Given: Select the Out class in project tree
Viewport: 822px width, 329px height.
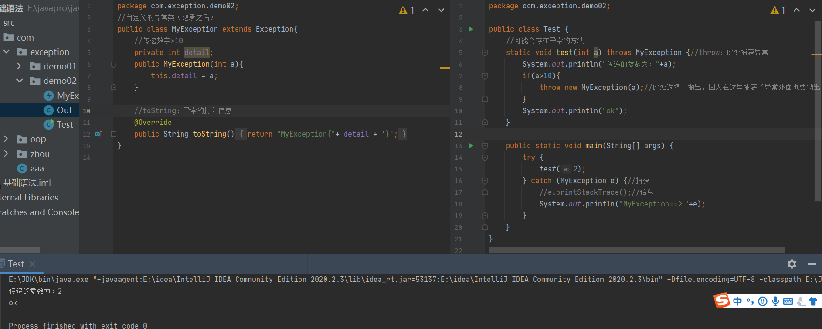Looking at the screenshot, I should (58, 110).
